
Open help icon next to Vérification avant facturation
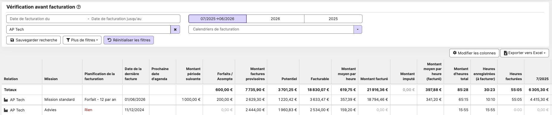click(79, 7)
